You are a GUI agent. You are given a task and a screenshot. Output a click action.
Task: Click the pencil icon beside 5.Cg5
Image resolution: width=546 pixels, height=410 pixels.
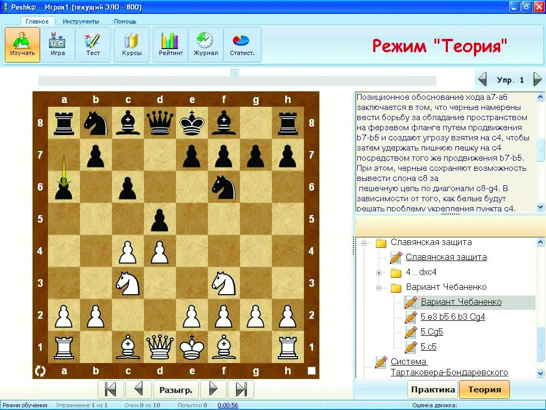point(411,332)
